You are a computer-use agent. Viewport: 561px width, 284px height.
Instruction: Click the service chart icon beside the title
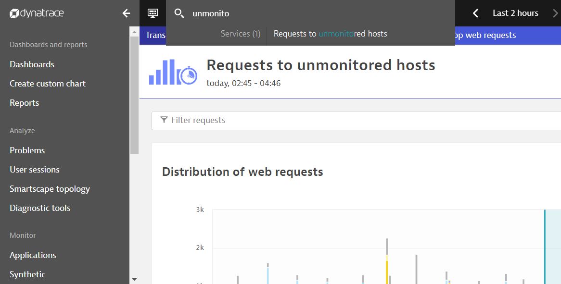pyautogui.click(x=173, y=72)
